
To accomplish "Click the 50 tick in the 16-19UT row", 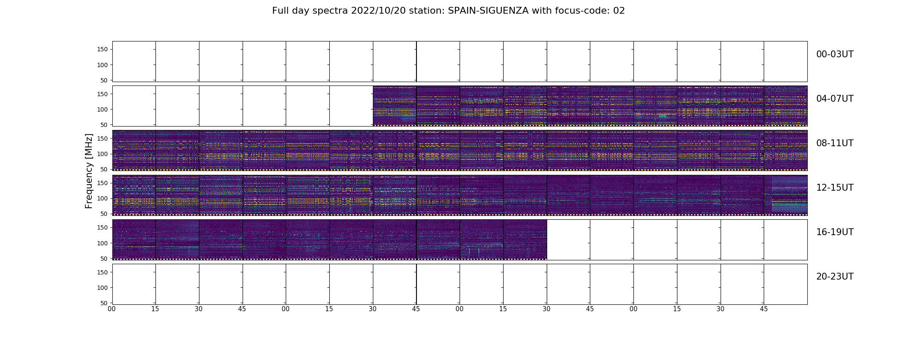I will tap(105, 258).
